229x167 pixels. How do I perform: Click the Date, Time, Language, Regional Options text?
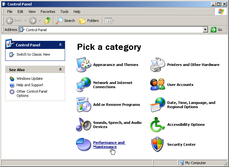191,105
